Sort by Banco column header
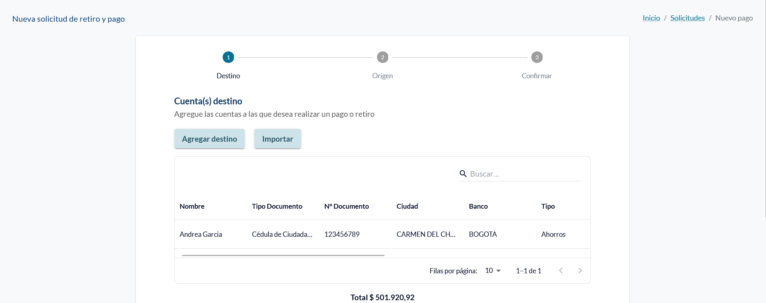The image size is (766, 303). (478, 206)
